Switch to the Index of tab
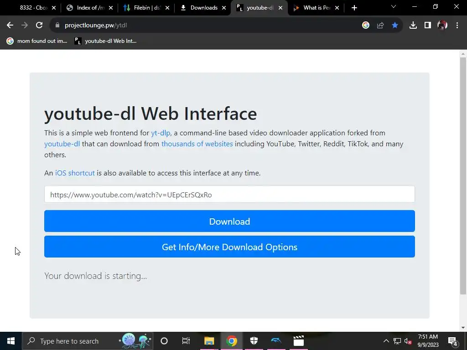Screen dimensions: 467x350 point(90,8)
